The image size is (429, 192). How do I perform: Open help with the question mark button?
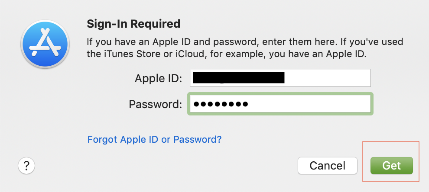point(26,166)
